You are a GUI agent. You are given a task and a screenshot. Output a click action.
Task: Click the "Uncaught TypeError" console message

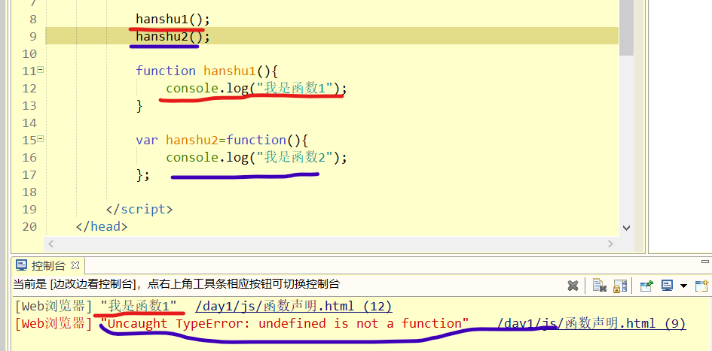coord(285,323)
